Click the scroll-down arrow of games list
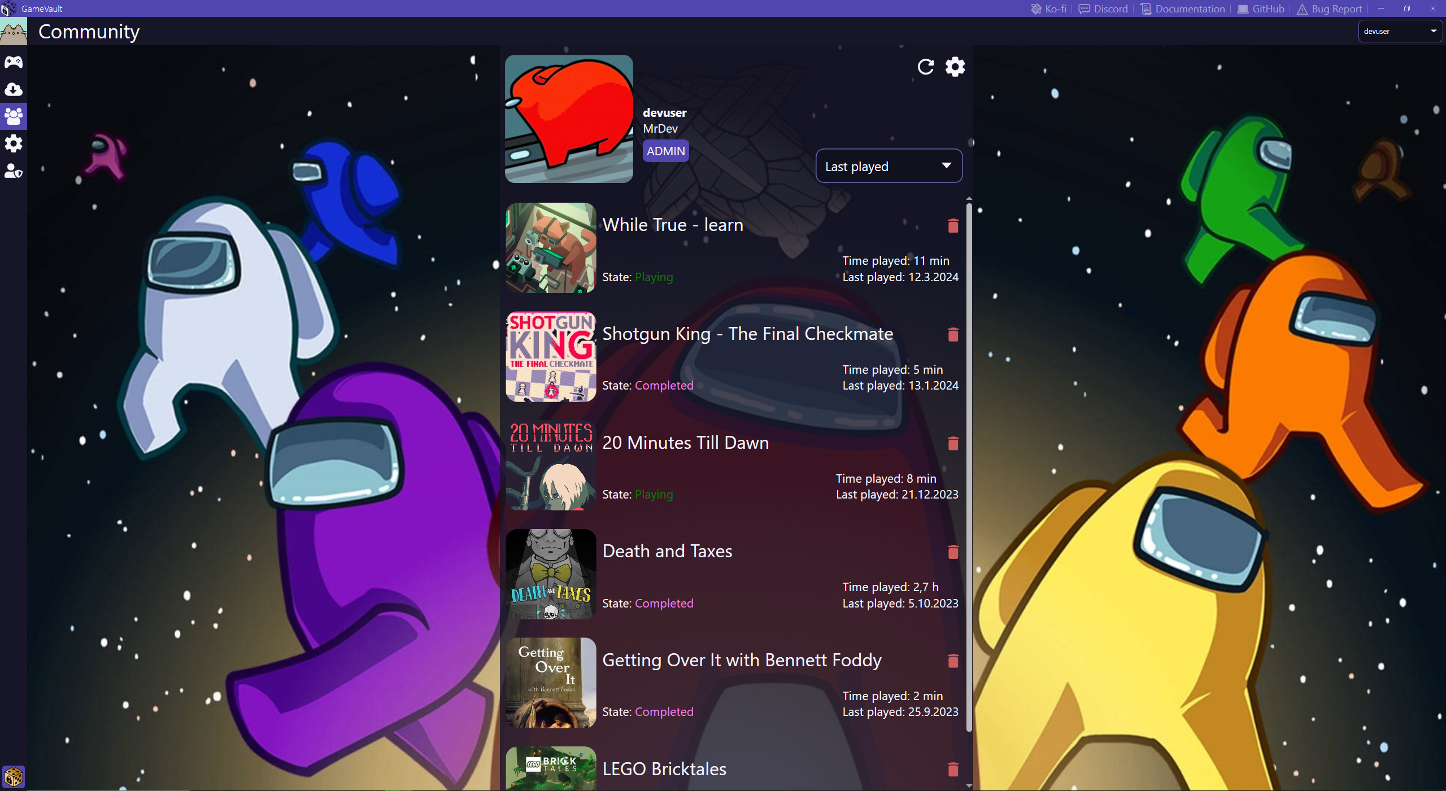1446x791 pixels. click(969, 785)
